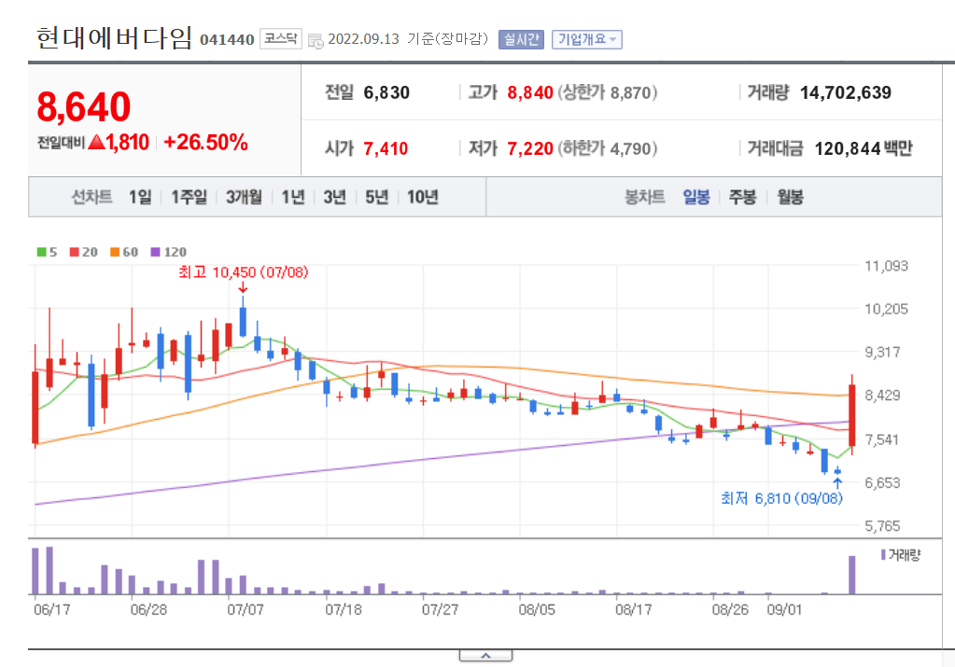Click the green 5-day moving average swatch

(x=41, y=252)
